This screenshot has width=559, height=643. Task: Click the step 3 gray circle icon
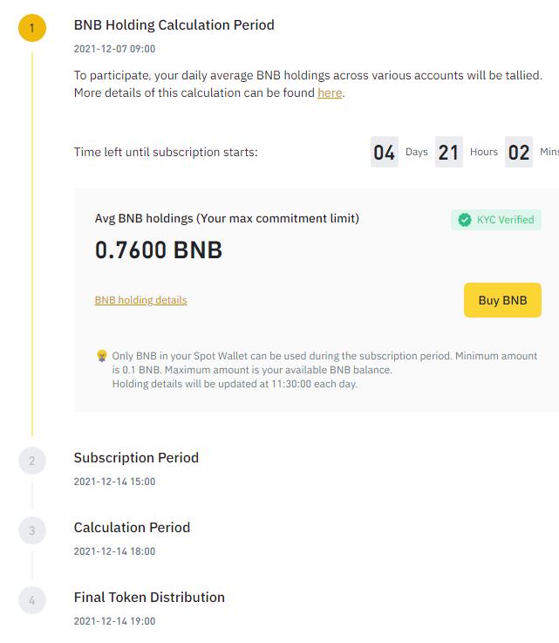point(32,530)
